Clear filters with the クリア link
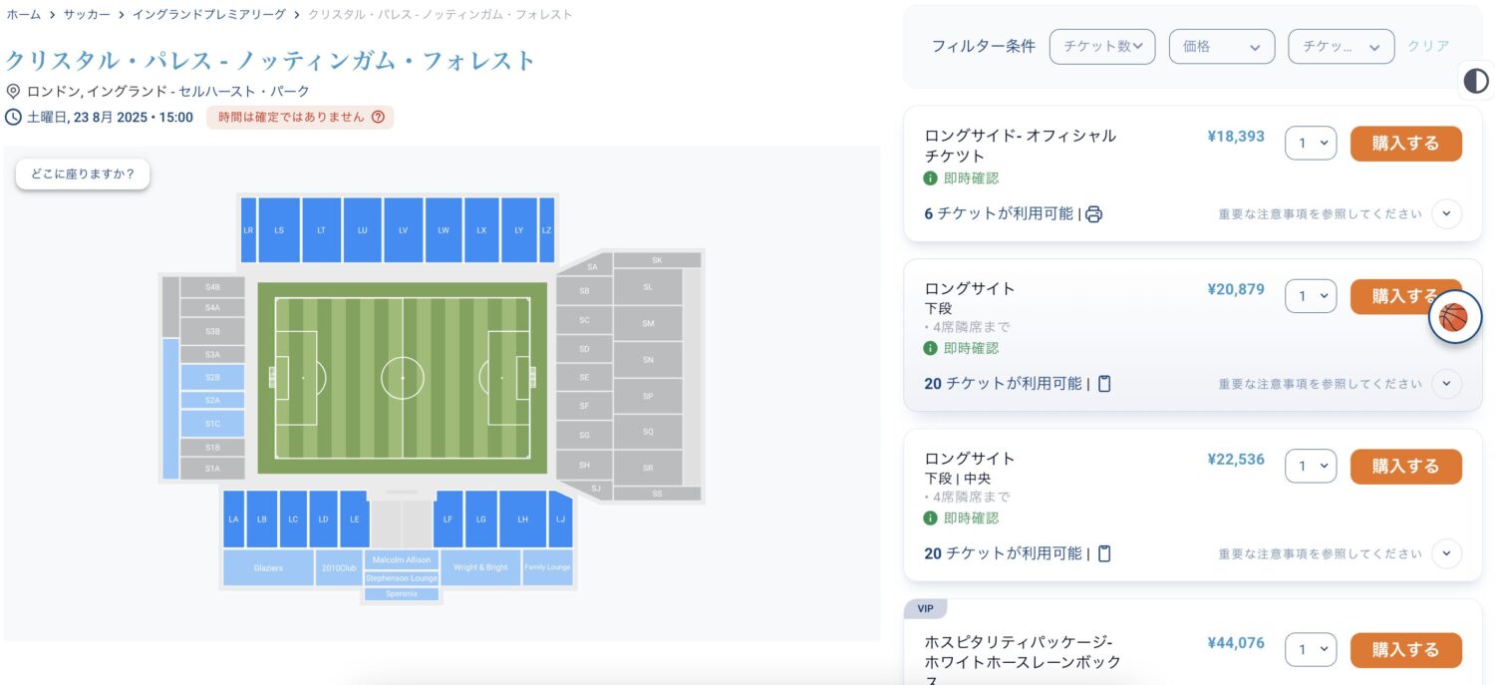 pos(1428,46)
